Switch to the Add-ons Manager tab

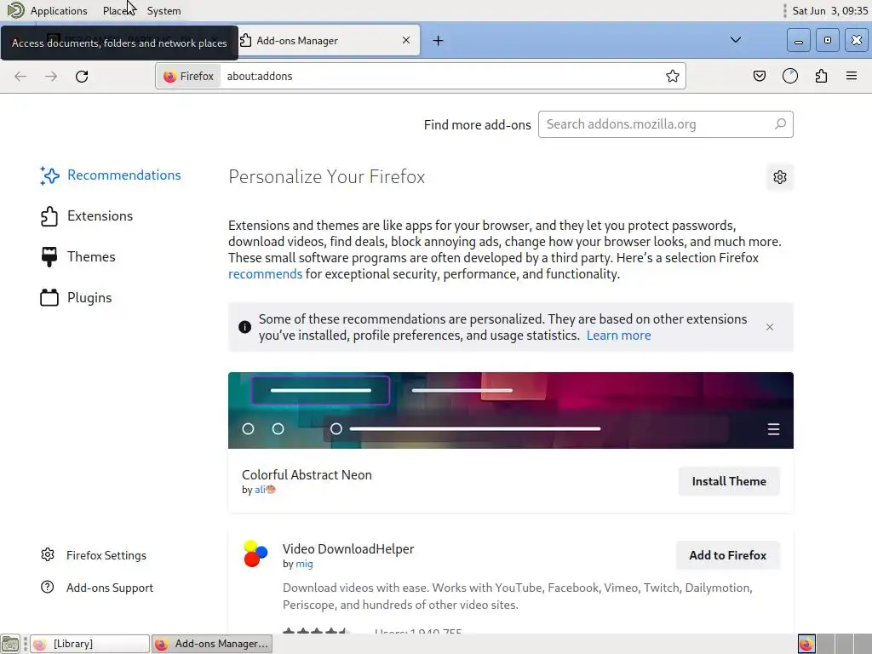[328, 41]
